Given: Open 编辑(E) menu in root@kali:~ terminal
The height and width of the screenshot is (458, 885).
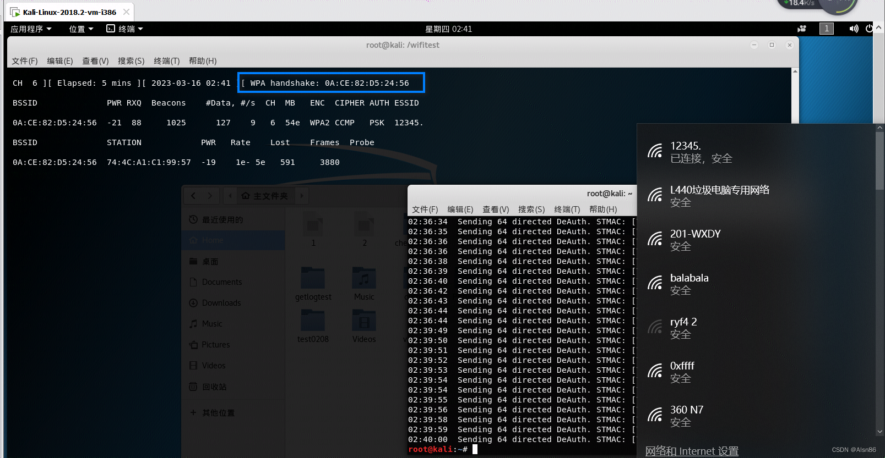Looking at the screenshot, I should pyautogui.click(x=460, y=209).
